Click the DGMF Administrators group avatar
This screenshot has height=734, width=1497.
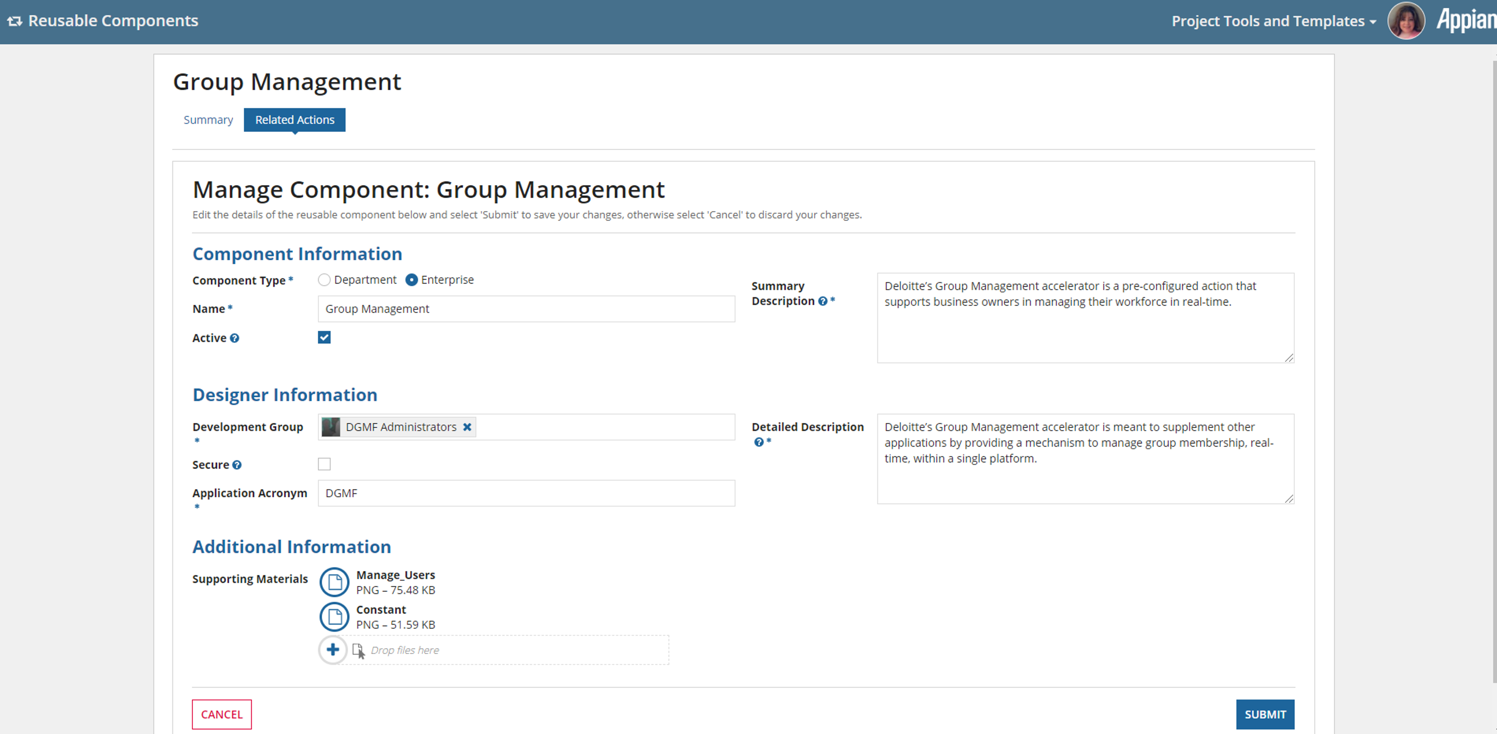pos(331,427)
